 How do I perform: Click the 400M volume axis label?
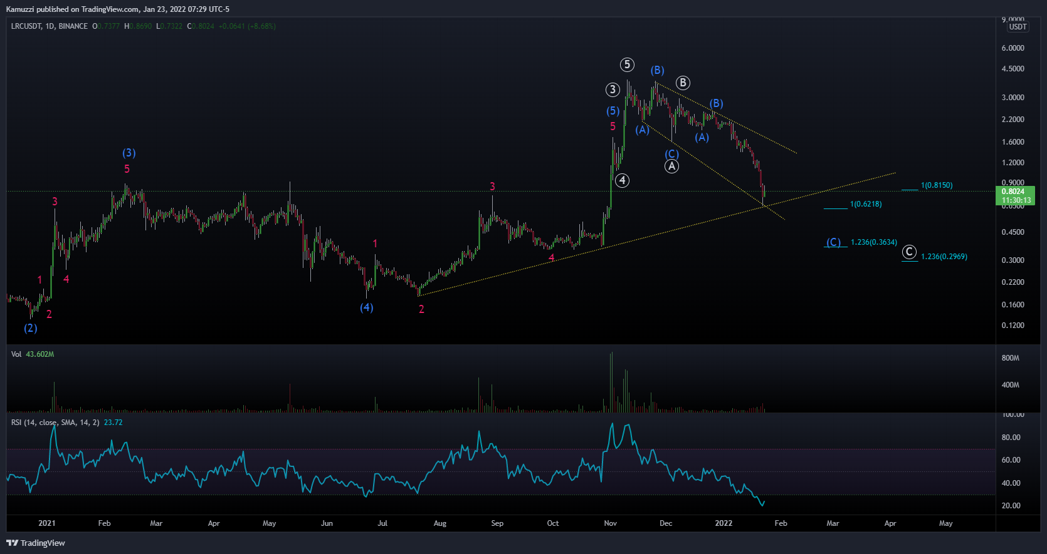1011,385
